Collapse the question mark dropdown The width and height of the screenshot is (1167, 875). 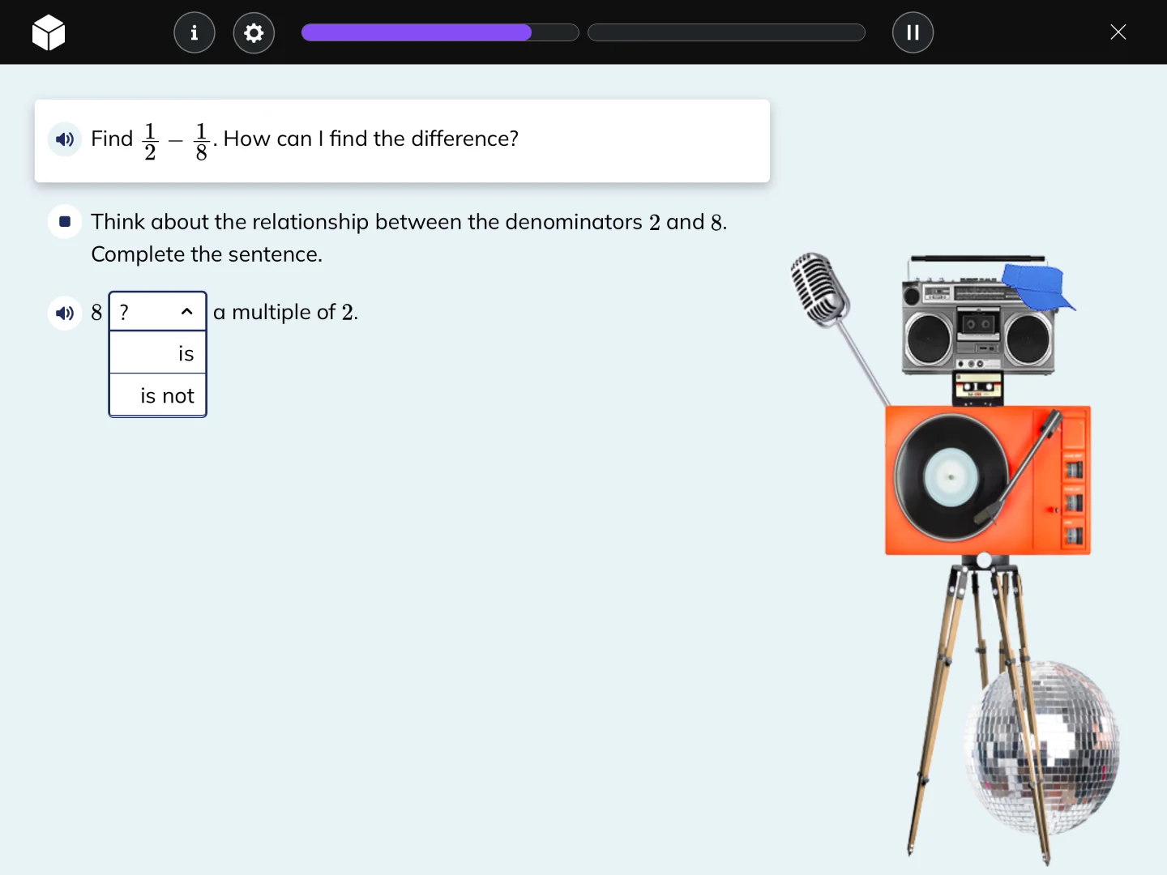point(157,312)
